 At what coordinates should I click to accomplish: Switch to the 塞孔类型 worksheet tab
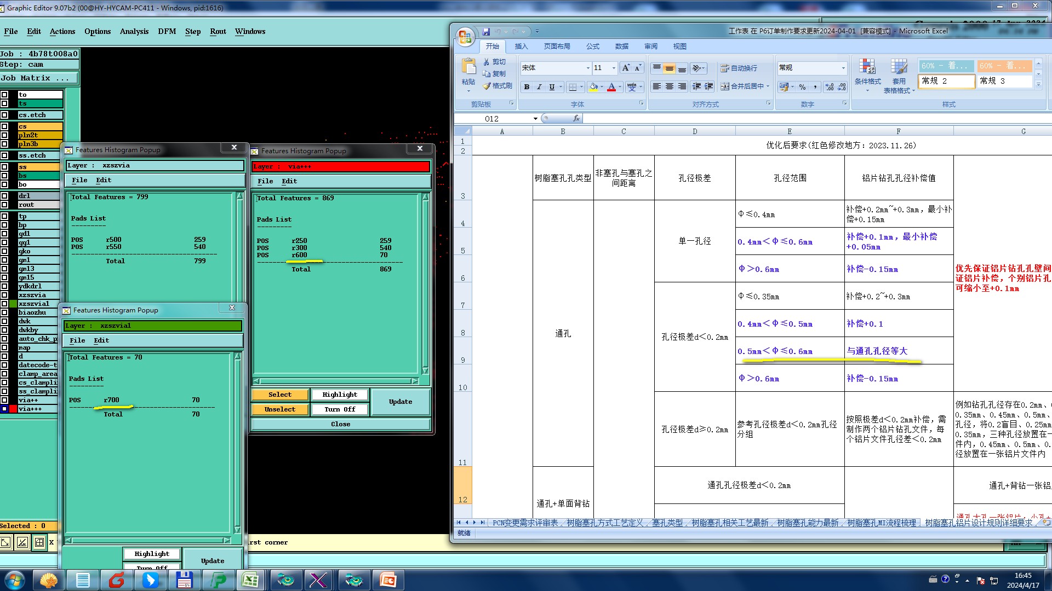[x=667, y=523]
